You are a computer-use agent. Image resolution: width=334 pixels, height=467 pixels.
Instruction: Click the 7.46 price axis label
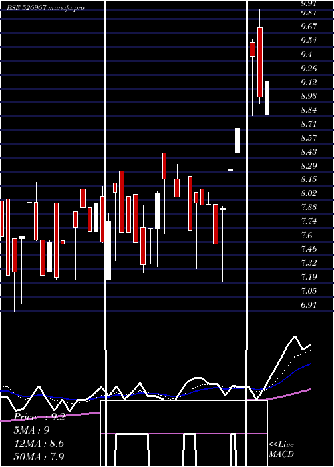tap(309, 249)
